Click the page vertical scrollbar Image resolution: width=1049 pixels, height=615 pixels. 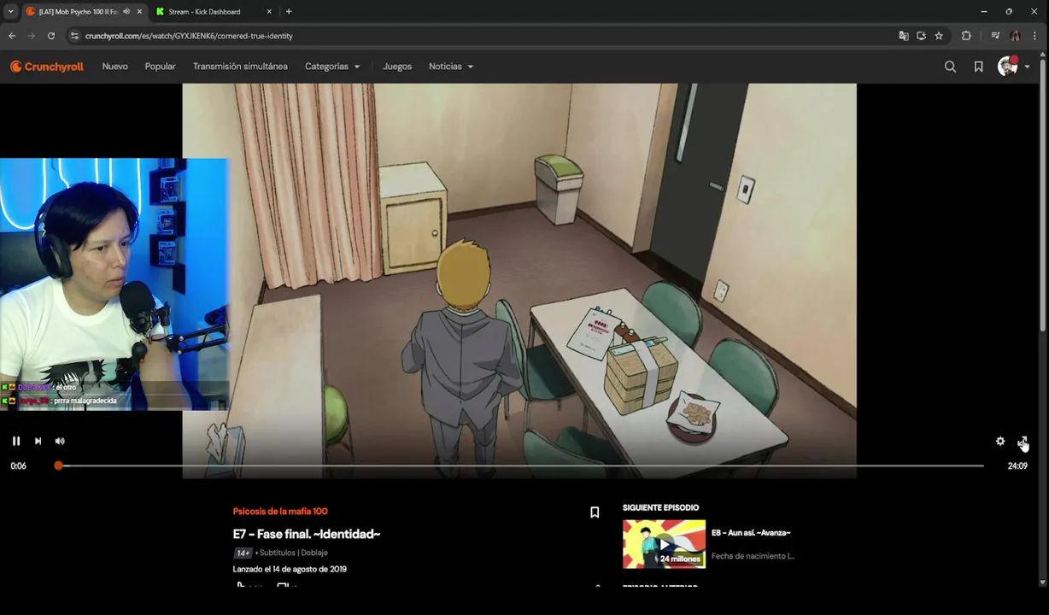(x=1043, y=196)
